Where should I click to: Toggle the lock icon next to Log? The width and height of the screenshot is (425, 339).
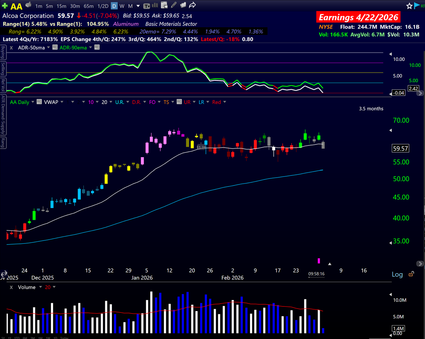[411, 274]
